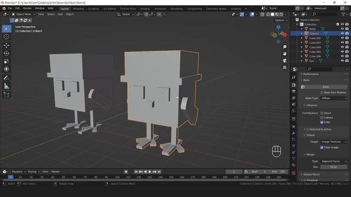
Task: Open the Scene properties tab
Action: pyautogui.click(x=294, y=105)
